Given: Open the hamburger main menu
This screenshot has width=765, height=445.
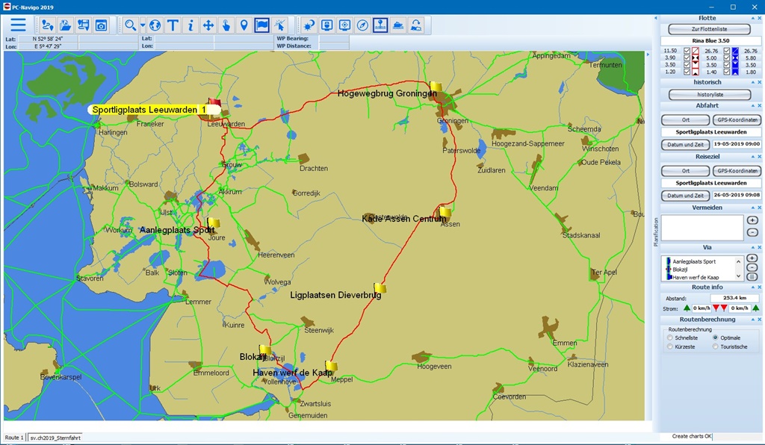Looking at the screenshot, I should 18,25.
